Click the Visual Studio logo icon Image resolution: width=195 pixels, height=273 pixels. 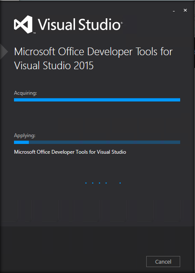[x=23, y=24]
